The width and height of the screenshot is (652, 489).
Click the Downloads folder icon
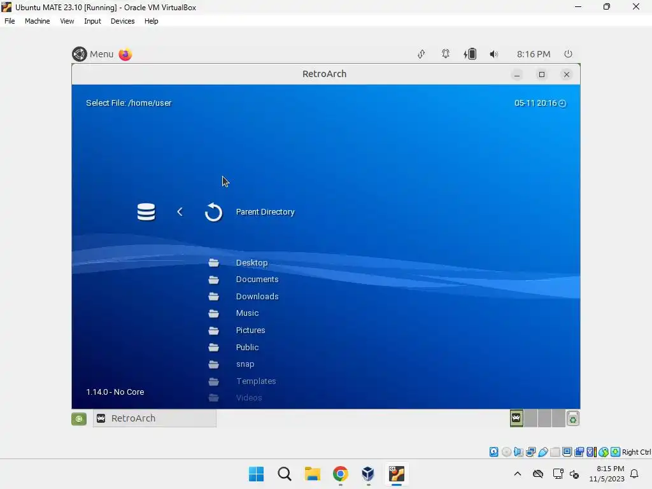214,297
